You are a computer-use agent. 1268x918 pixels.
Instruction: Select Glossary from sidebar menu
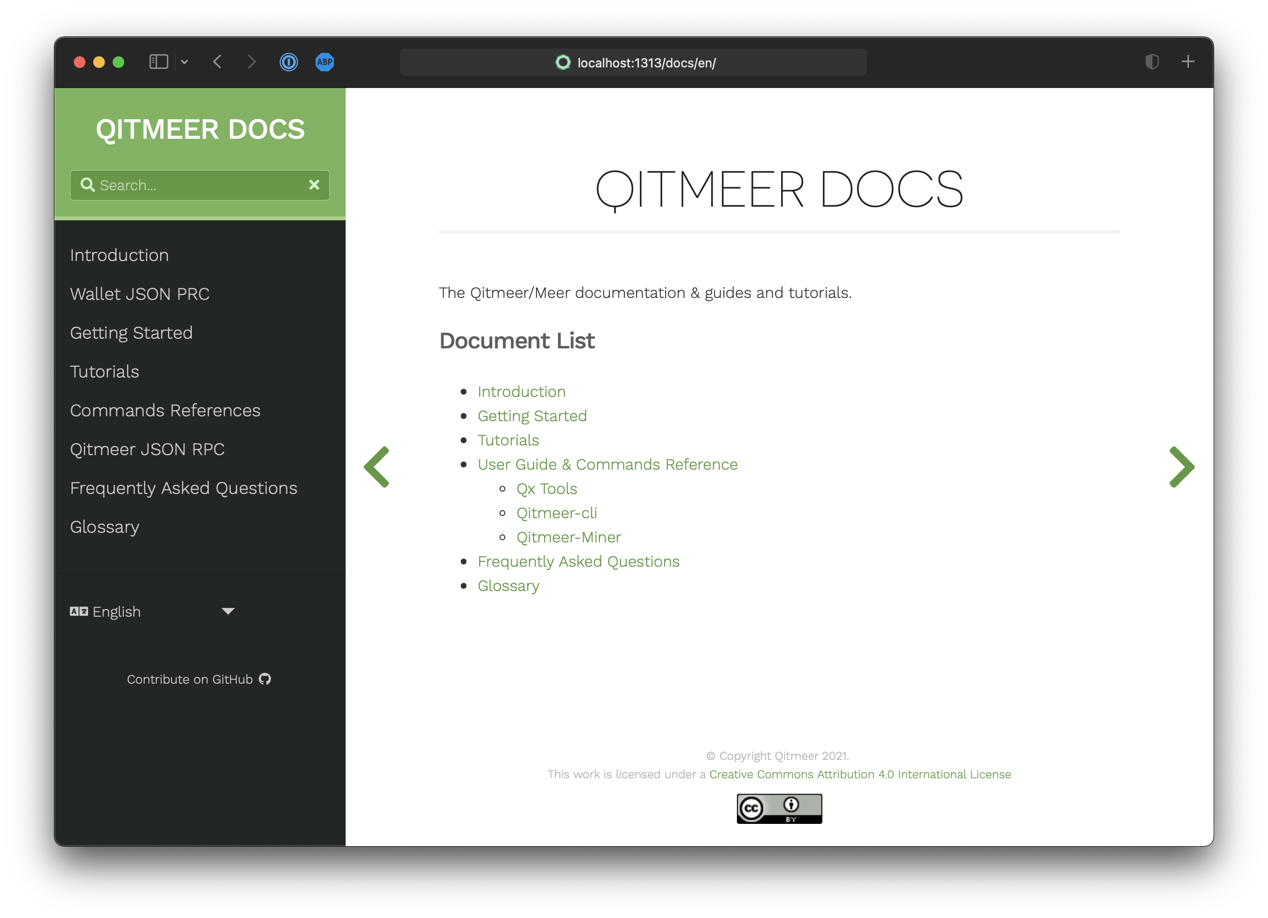click(x=104, y=526)
